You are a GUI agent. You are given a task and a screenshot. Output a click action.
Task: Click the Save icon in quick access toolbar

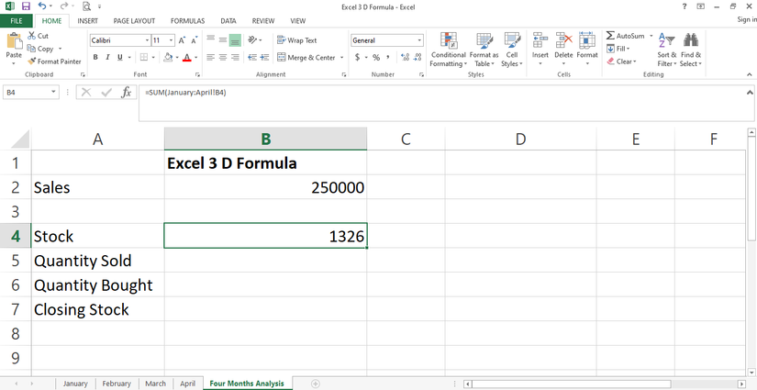coord(25,6)
